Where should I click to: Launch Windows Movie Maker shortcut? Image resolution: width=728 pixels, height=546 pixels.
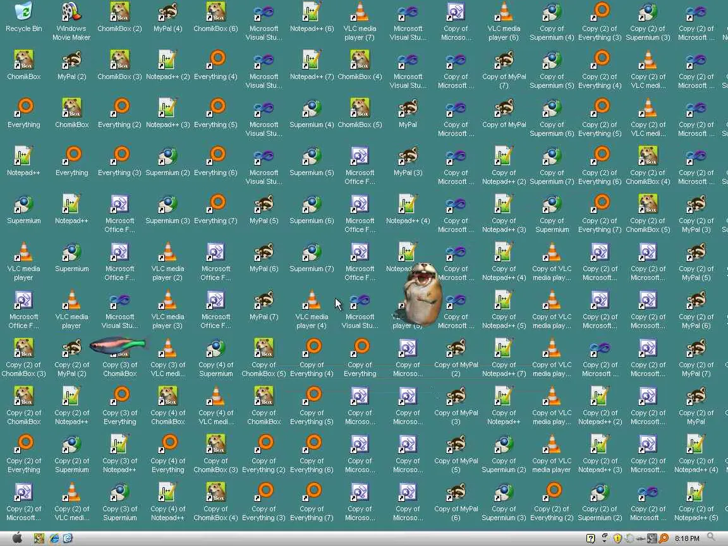click(x=71, y=21)
